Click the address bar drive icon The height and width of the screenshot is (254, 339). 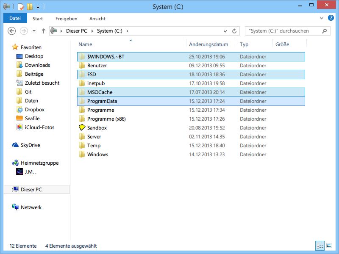54,30
